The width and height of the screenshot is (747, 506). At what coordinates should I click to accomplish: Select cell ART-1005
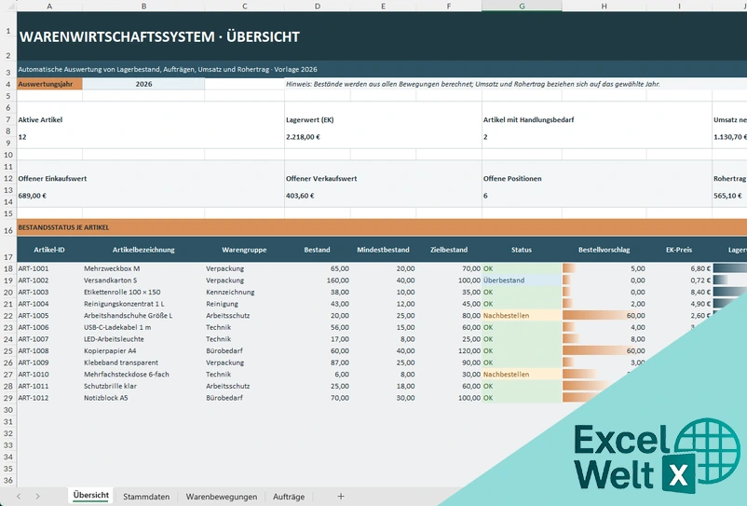(49, 315)
